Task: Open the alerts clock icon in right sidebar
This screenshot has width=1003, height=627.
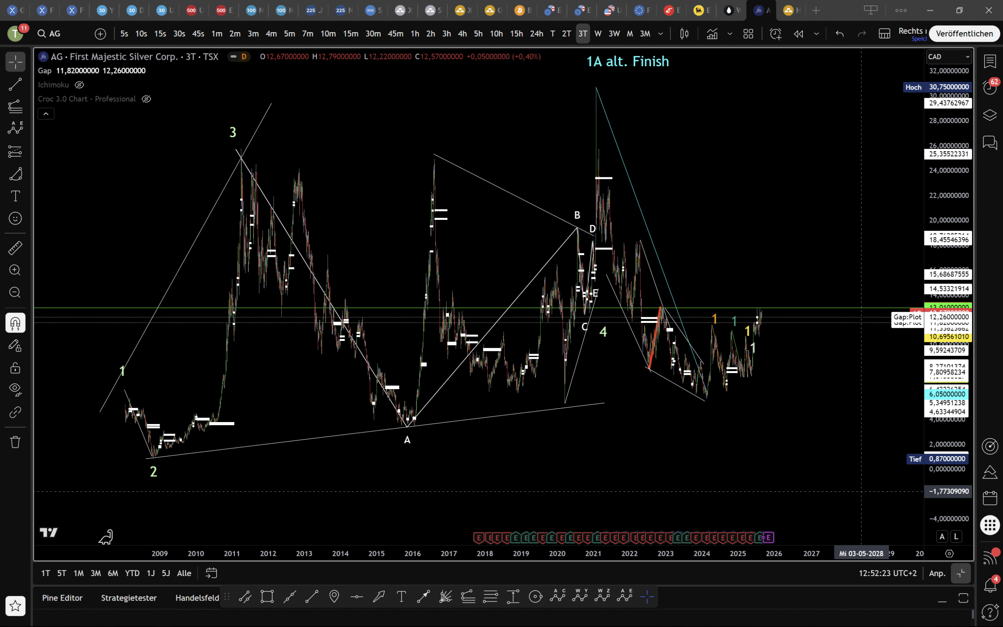Action: coord(990,87)
